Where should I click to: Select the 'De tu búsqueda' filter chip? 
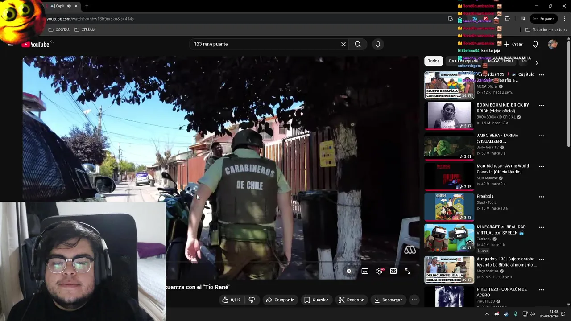click(463, 61)
